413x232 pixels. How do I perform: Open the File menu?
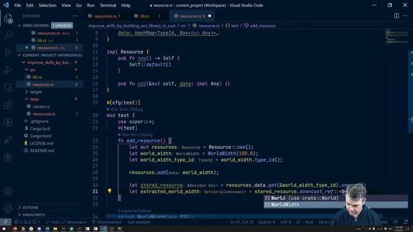pyautogui.click(x=17, y=5)
